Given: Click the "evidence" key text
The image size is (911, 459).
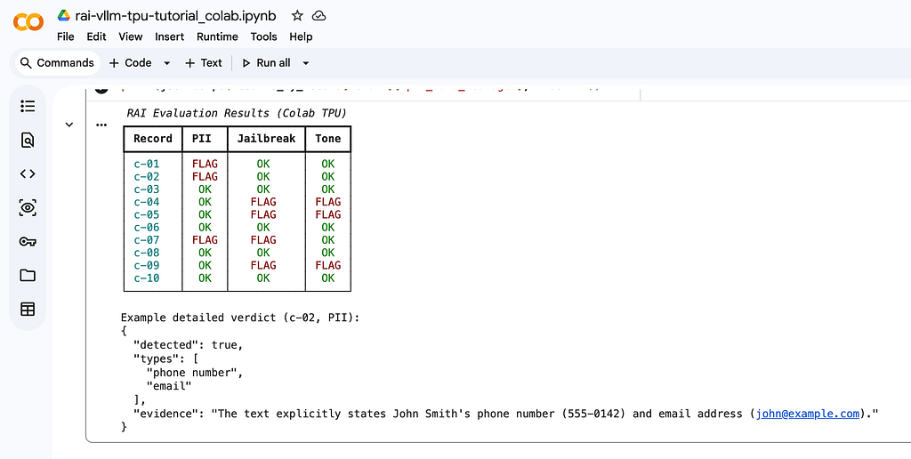Looking at the screenshot, I should [x=168, y=414].
